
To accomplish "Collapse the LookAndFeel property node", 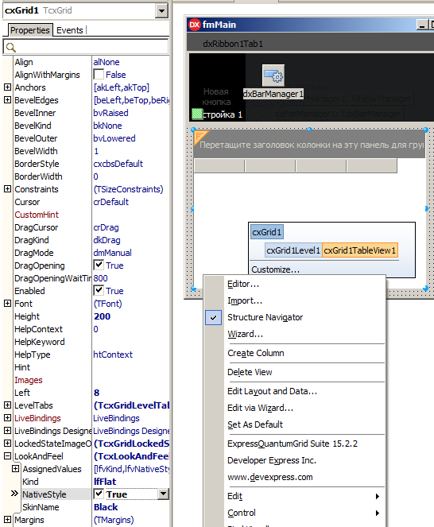I will tap(7, 456).
